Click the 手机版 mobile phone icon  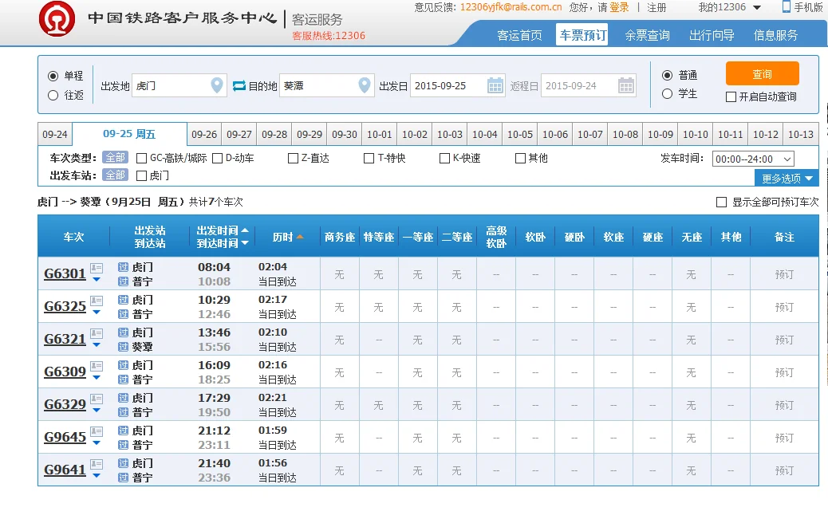(x=787, y=6)
